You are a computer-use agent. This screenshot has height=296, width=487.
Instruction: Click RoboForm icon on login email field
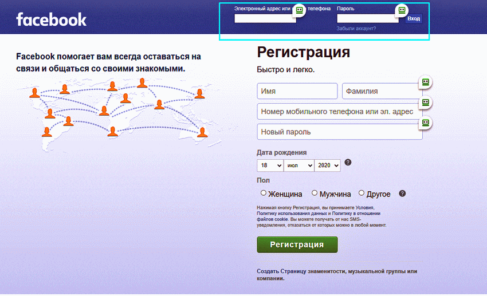tap(299, 10)
